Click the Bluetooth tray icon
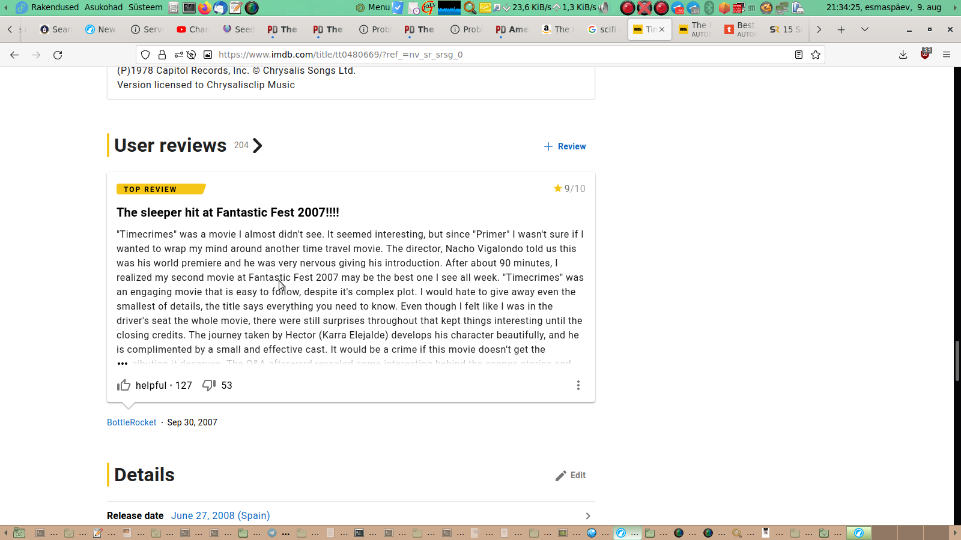 click(x=709, y=8)
